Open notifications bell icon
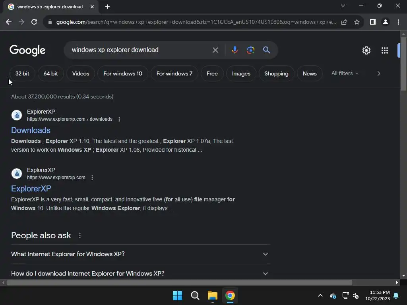407x305 pixels. 396,295
